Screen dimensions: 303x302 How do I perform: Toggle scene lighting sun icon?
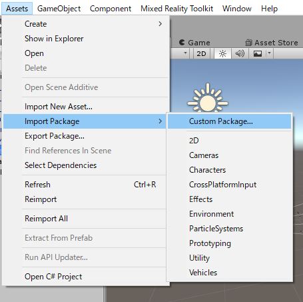[x=222, y=53]
